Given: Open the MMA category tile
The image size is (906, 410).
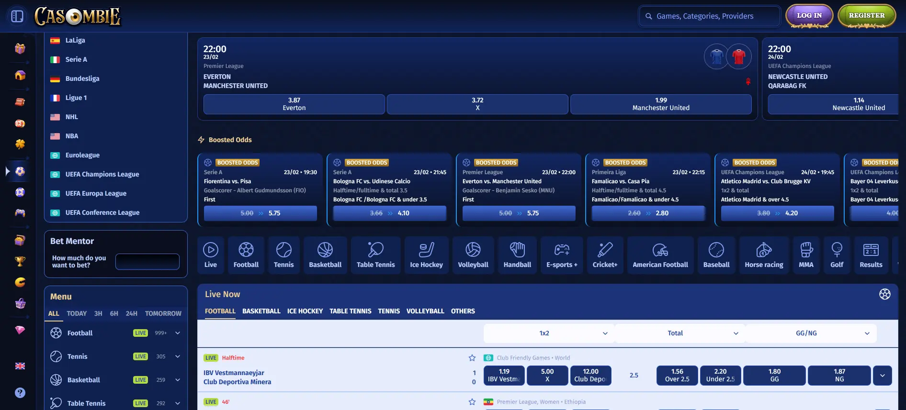Looking at the screenshot, I should pos(806,255).
